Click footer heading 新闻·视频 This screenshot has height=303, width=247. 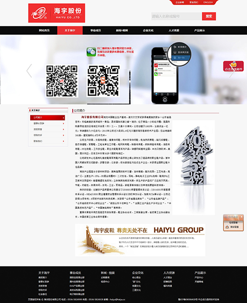108,273
